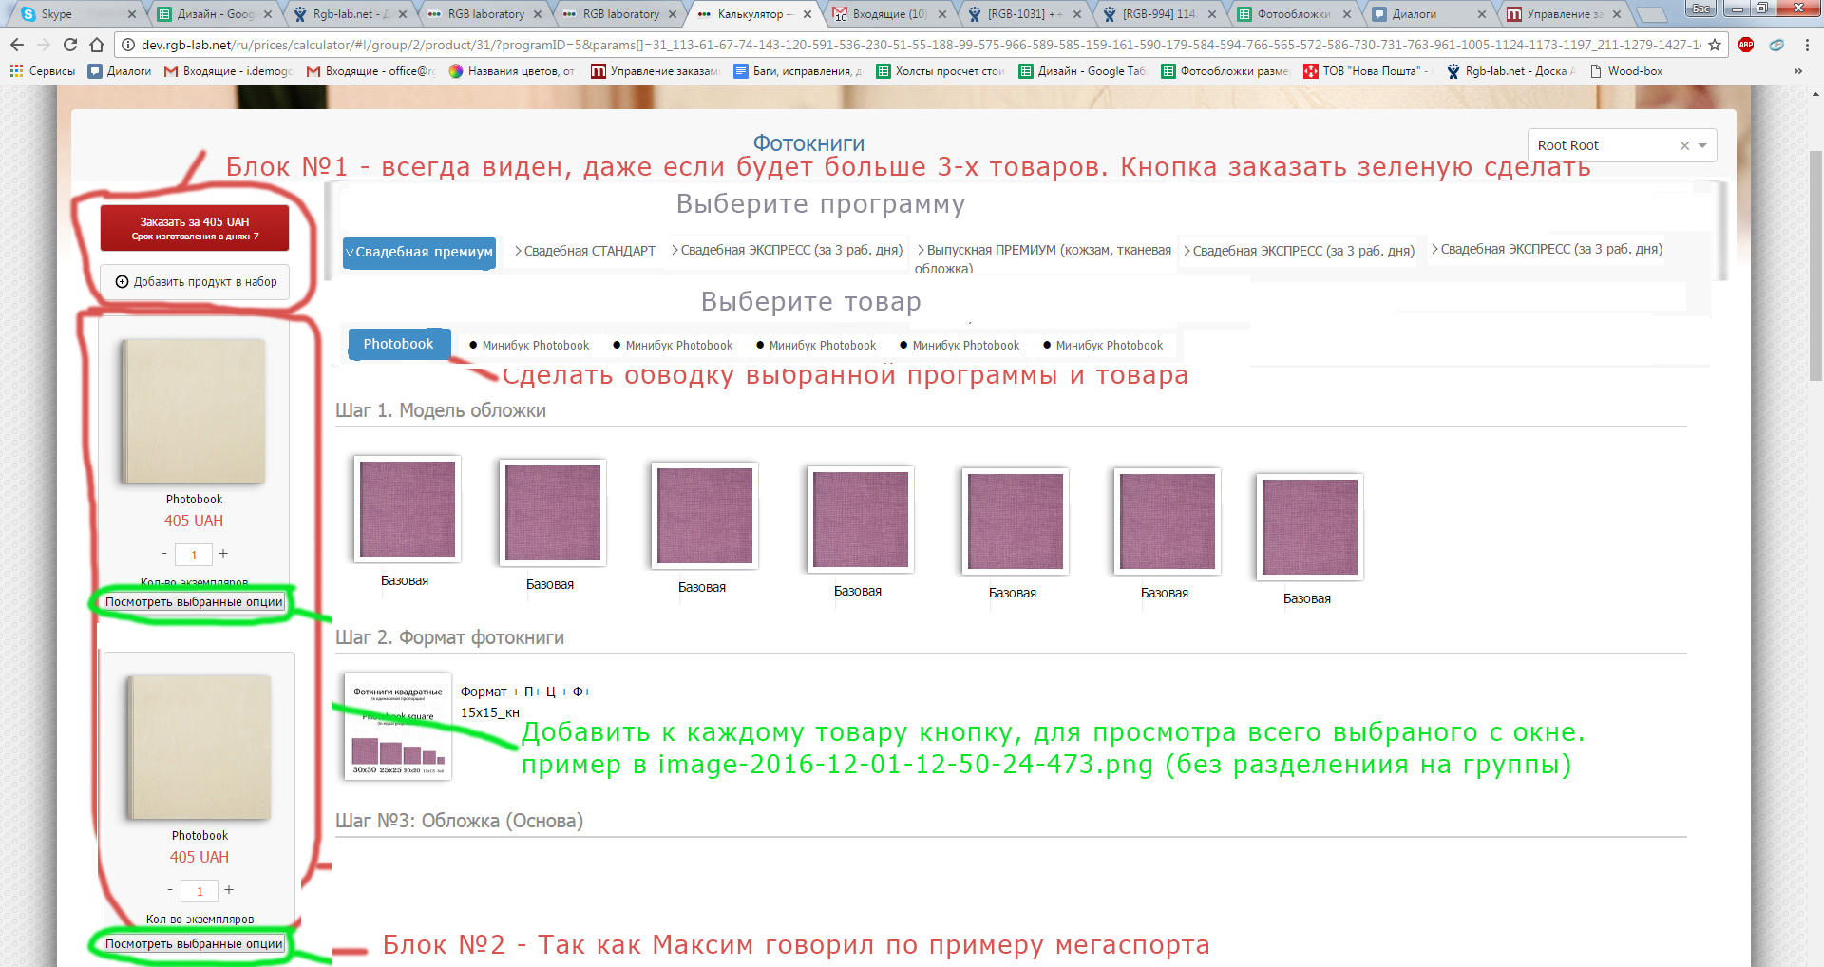Image resolution: width=1824 pixels, height=967 pixels.
Task: Expand the Root Root dropdown arrow
Action: coord(1702,145)
